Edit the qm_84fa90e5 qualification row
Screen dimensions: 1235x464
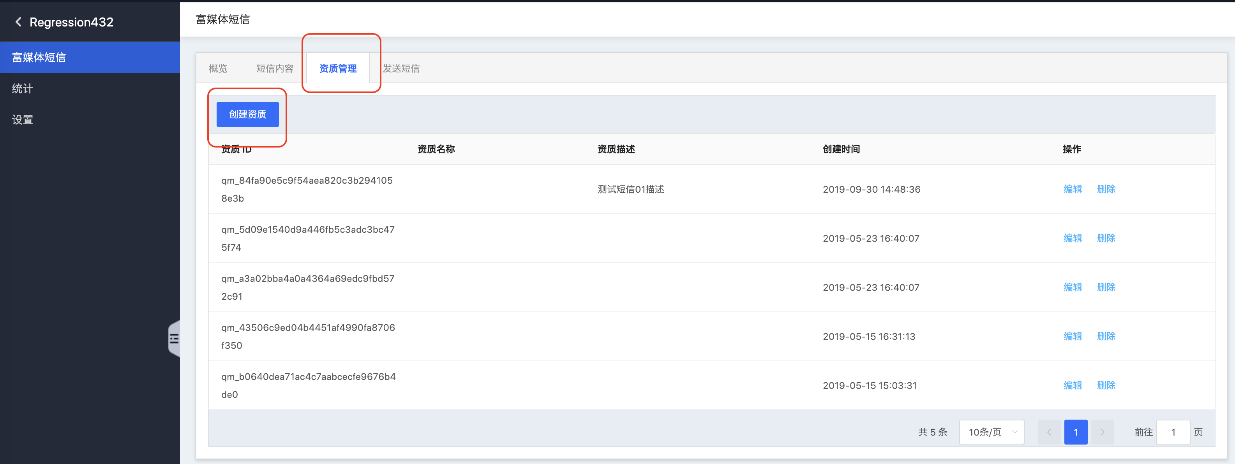(x=1073, y=189)
